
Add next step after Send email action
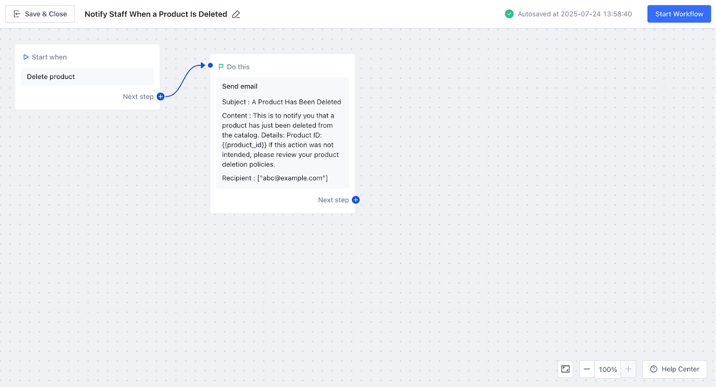(356, 200)
